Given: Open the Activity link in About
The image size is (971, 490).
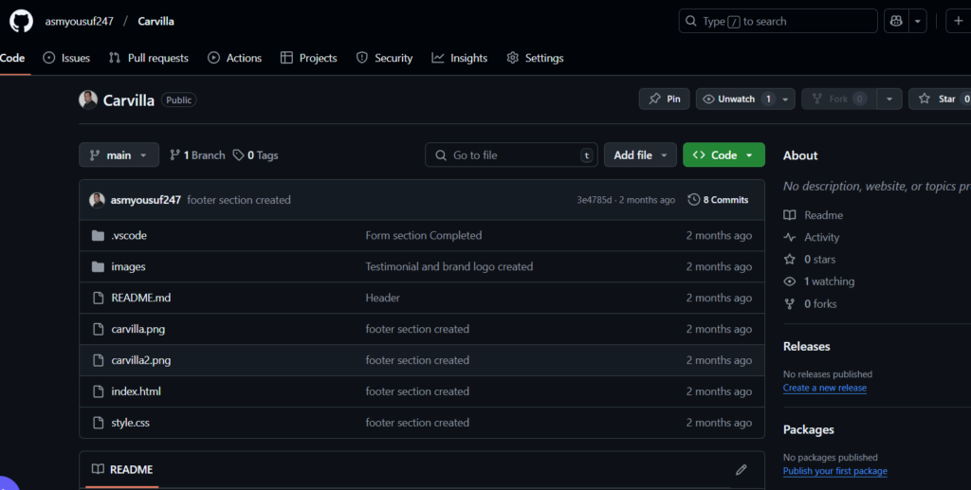Looking at the screenshot, I should [812, 237].
